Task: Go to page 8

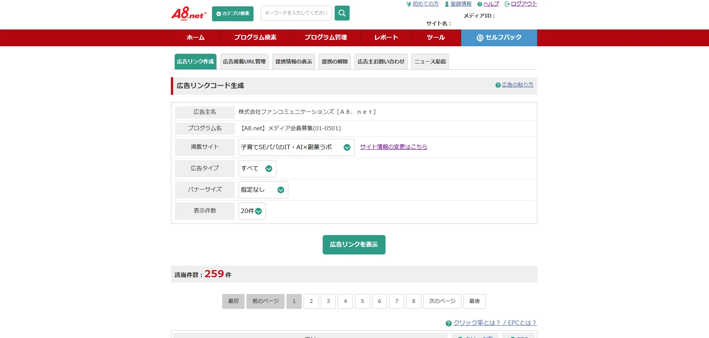Action: click(414, 301)
